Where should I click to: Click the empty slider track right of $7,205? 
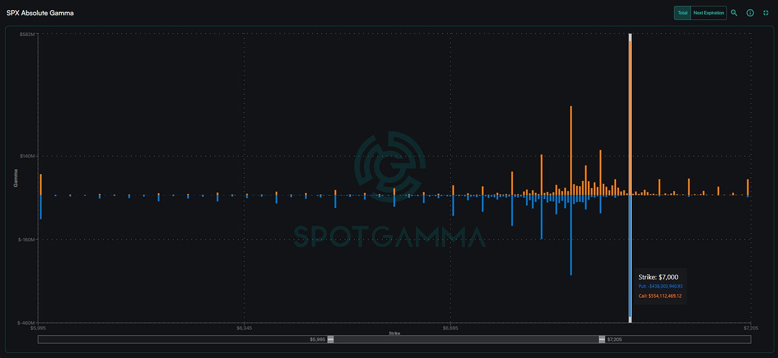676,339
